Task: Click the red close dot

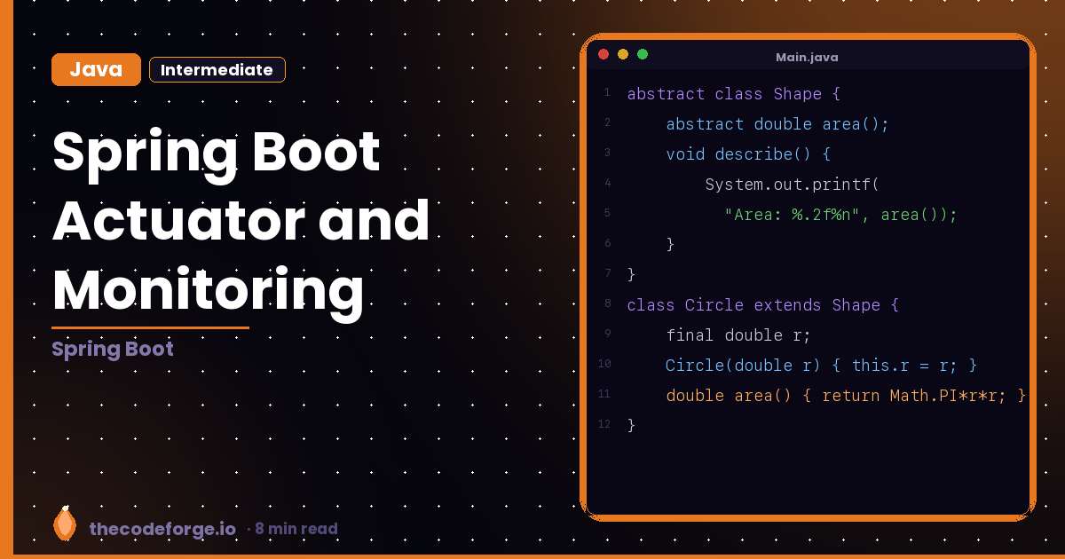Action: pyautogui.click(x=603, y=55)
